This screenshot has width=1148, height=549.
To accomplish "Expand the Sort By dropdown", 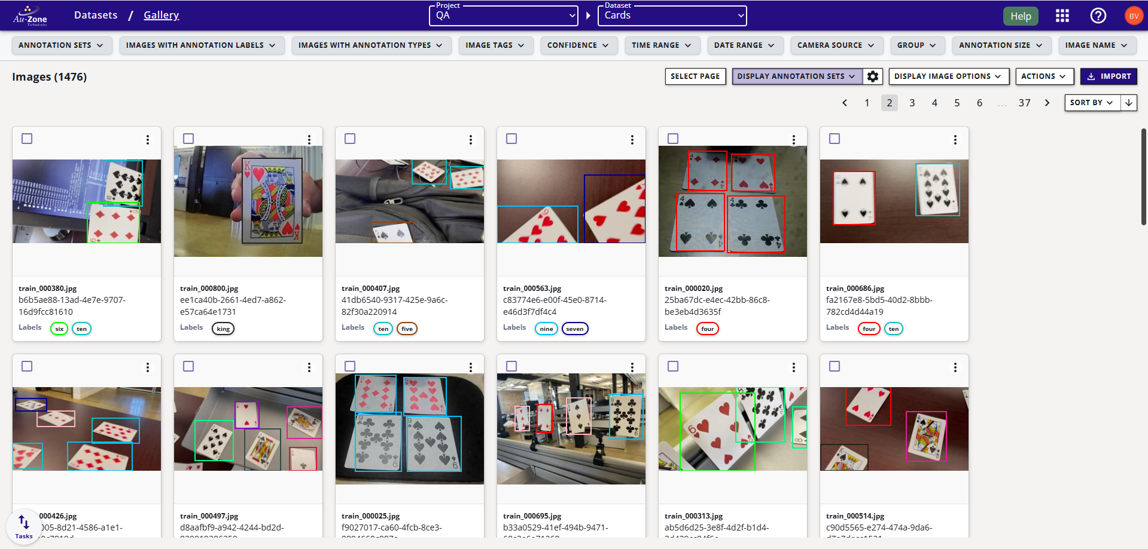I will 1092,103.
